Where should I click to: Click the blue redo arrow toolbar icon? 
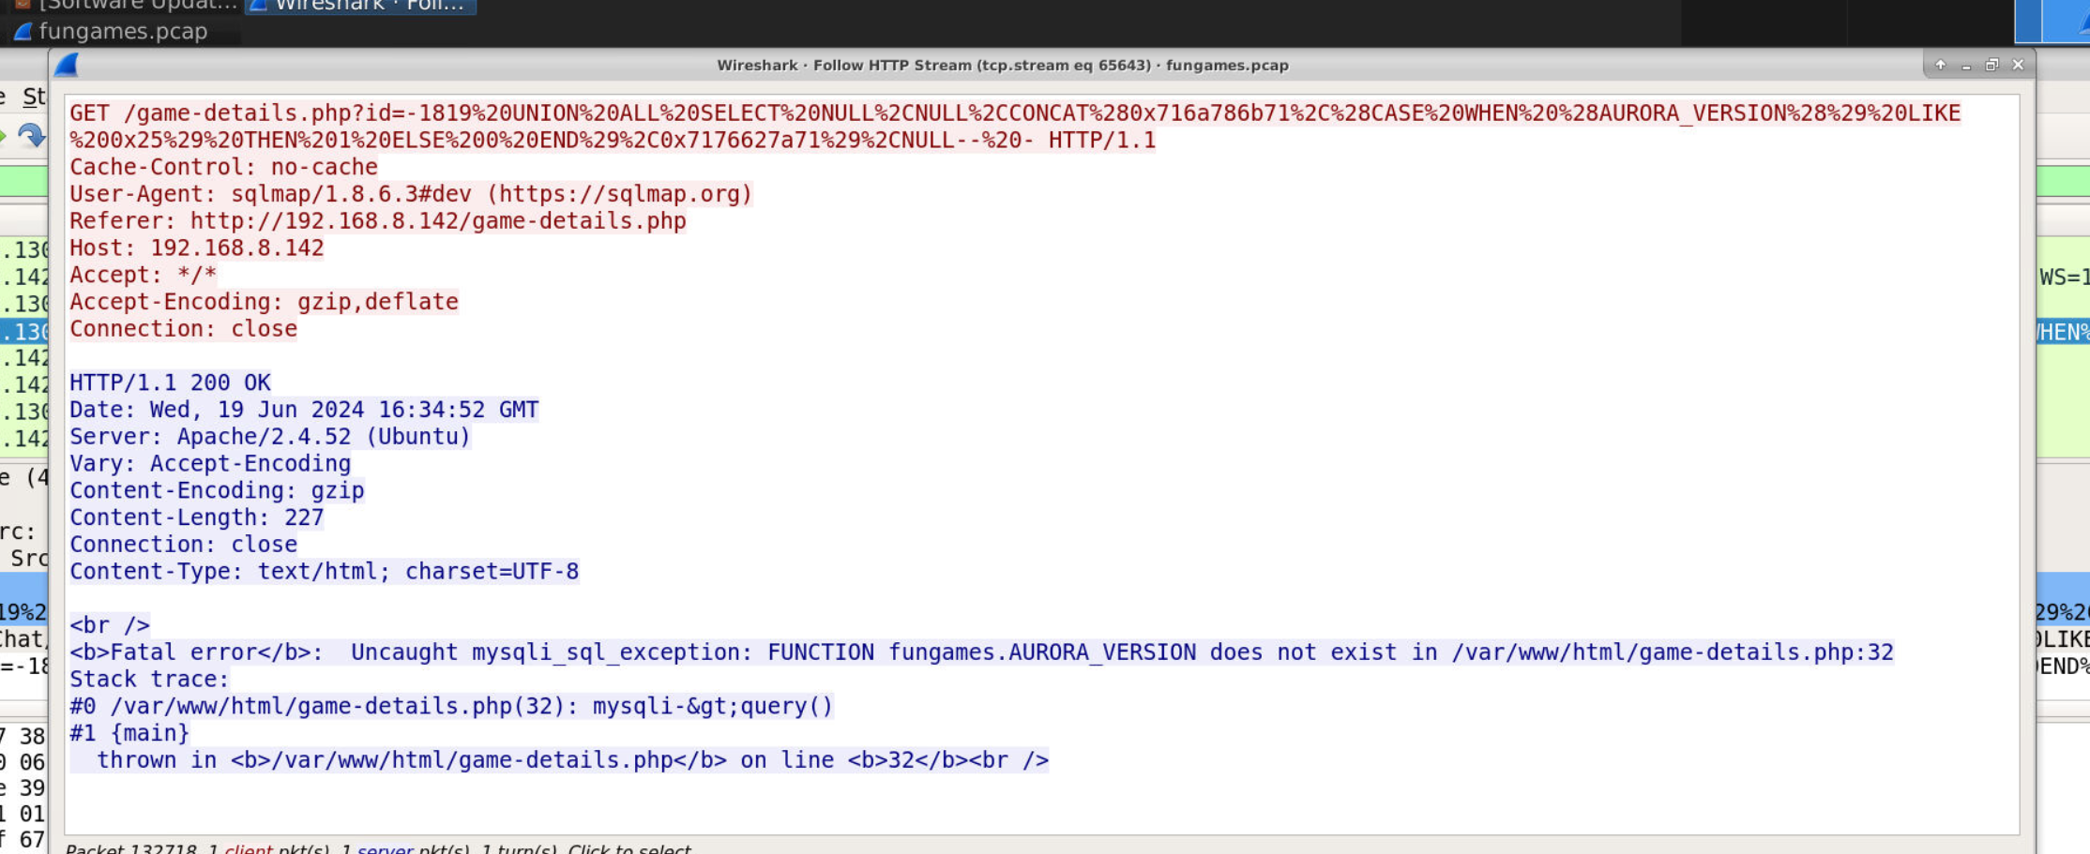coord(31,137)
